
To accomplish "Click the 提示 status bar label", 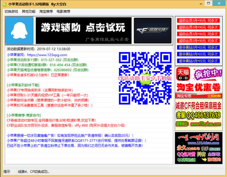I will pos(7,172).
